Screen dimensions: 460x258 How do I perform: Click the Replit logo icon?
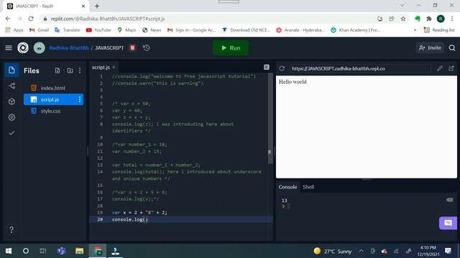(23, 48)
